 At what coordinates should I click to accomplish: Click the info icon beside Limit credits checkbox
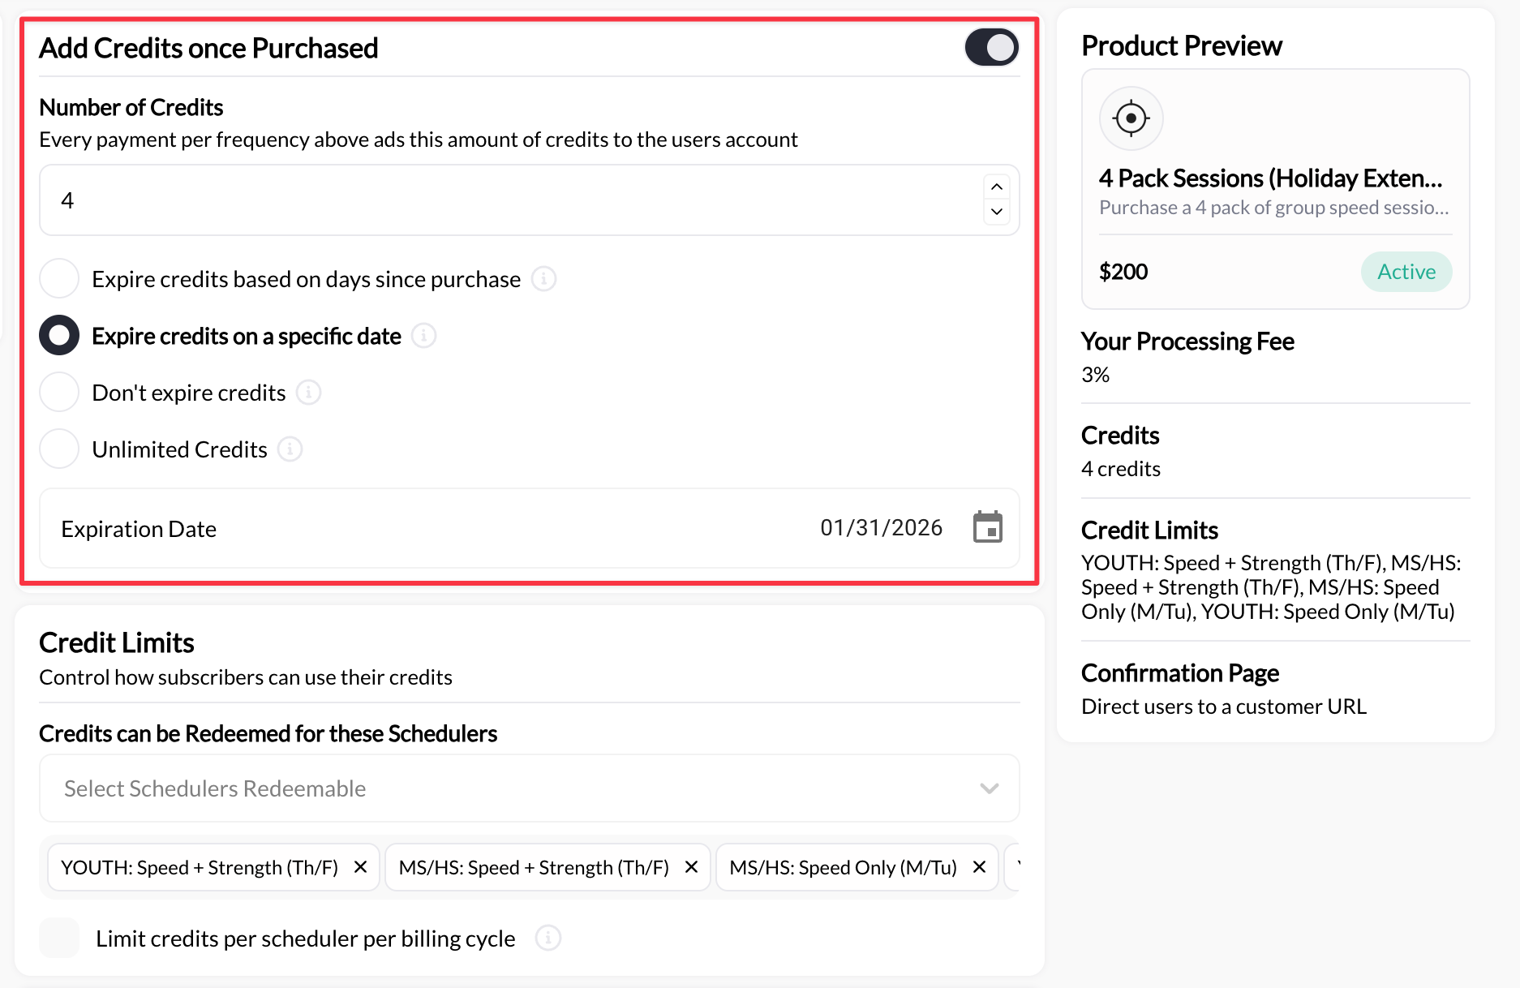click(x=548, y=938)
